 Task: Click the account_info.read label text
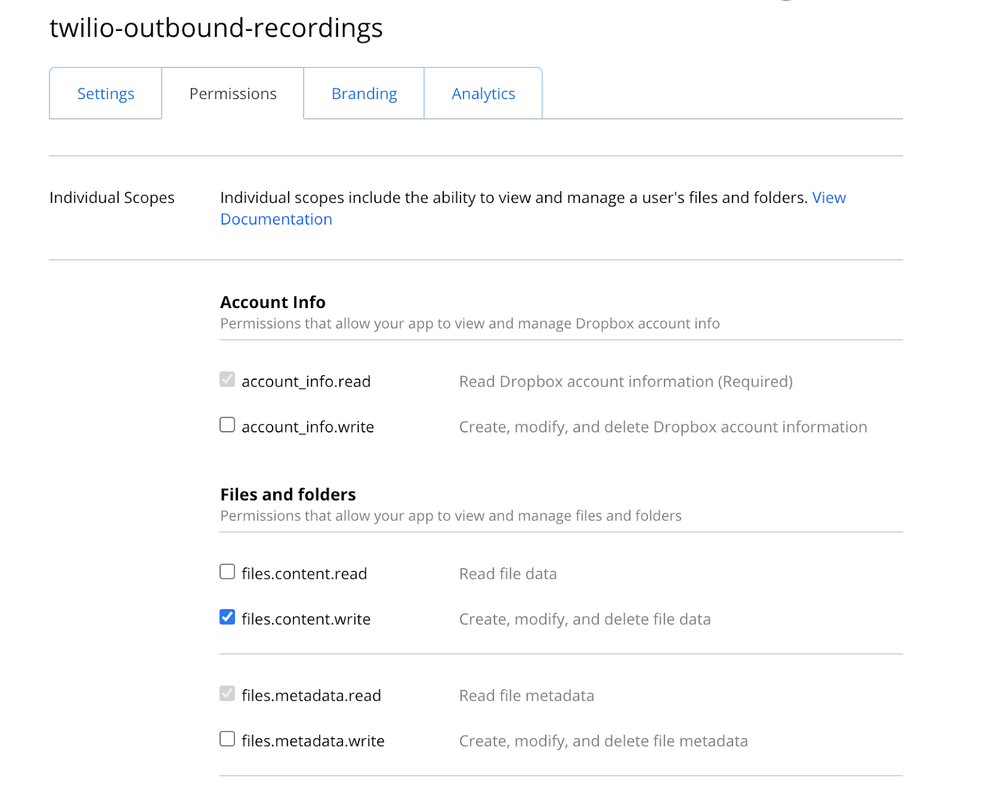[x=306, y=382]
